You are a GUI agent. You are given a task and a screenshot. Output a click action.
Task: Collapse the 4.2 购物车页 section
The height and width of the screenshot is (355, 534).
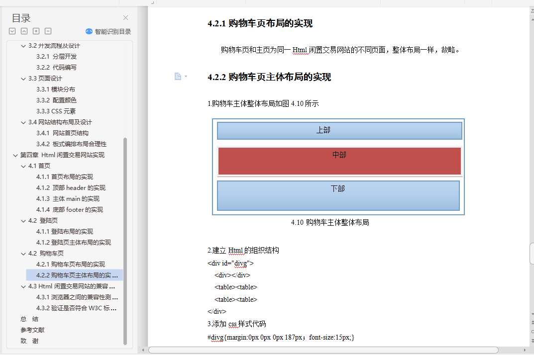tap(23, 254)
